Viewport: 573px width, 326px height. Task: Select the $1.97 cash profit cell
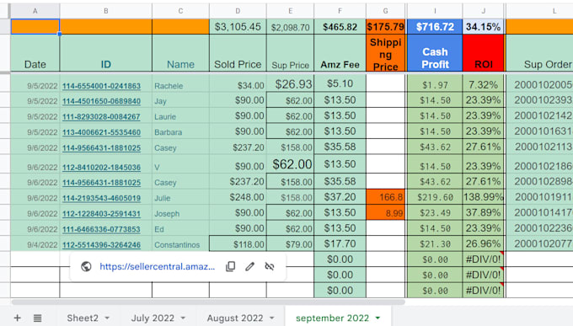[435, 83]
